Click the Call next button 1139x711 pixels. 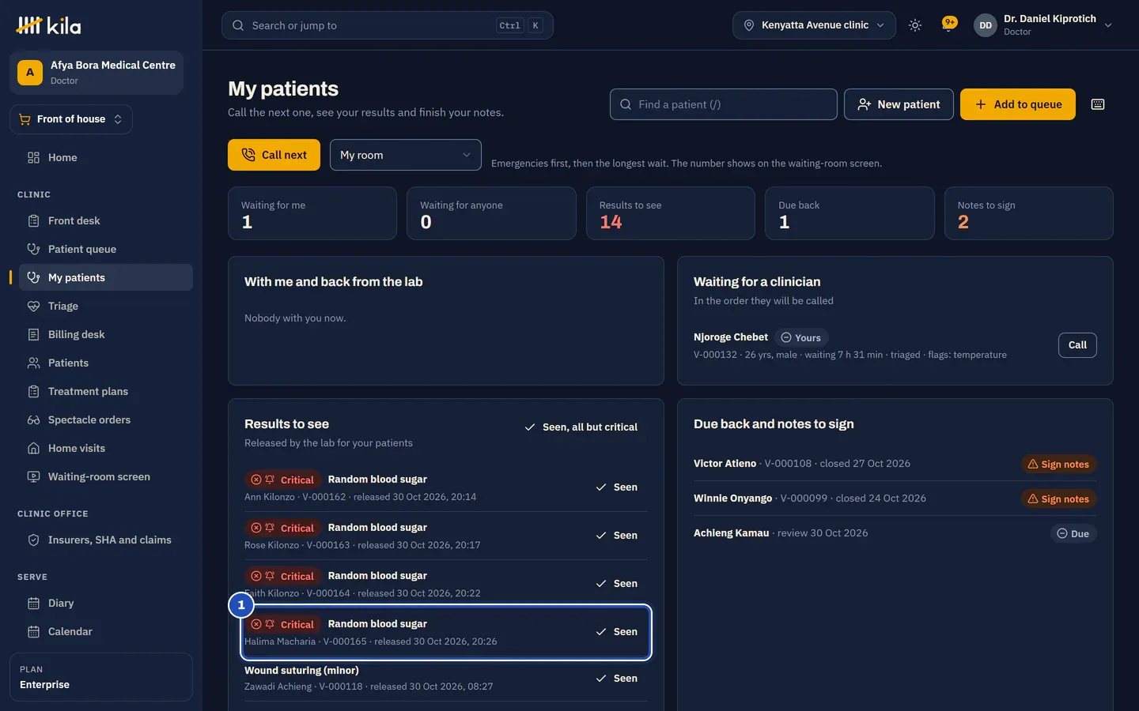274,155
